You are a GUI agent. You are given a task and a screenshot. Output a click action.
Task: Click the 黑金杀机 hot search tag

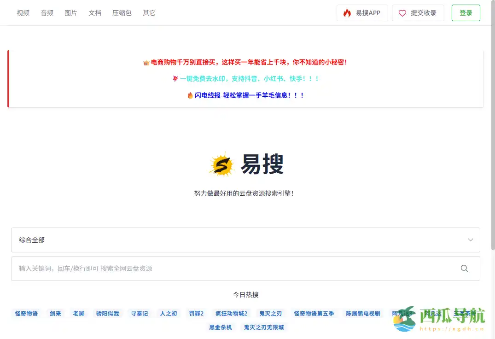220,327
